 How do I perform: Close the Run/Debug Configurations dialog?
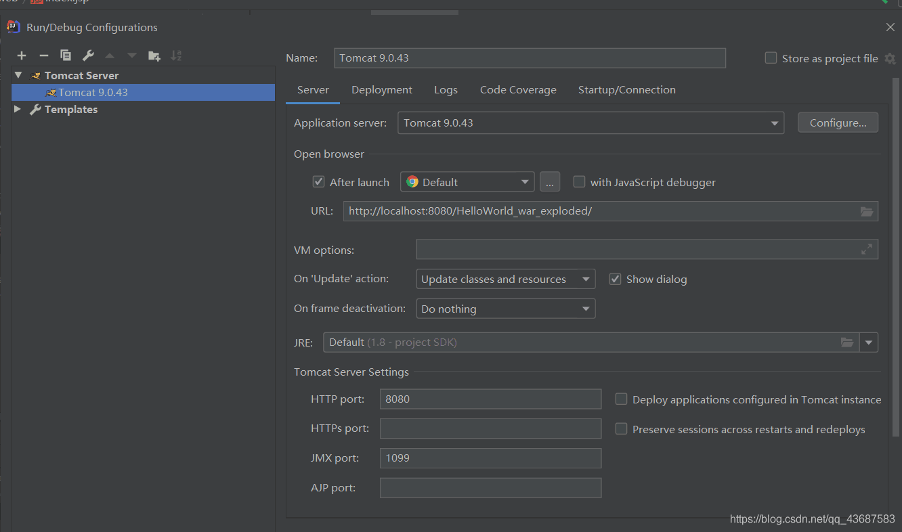click(x=890, y=27)
